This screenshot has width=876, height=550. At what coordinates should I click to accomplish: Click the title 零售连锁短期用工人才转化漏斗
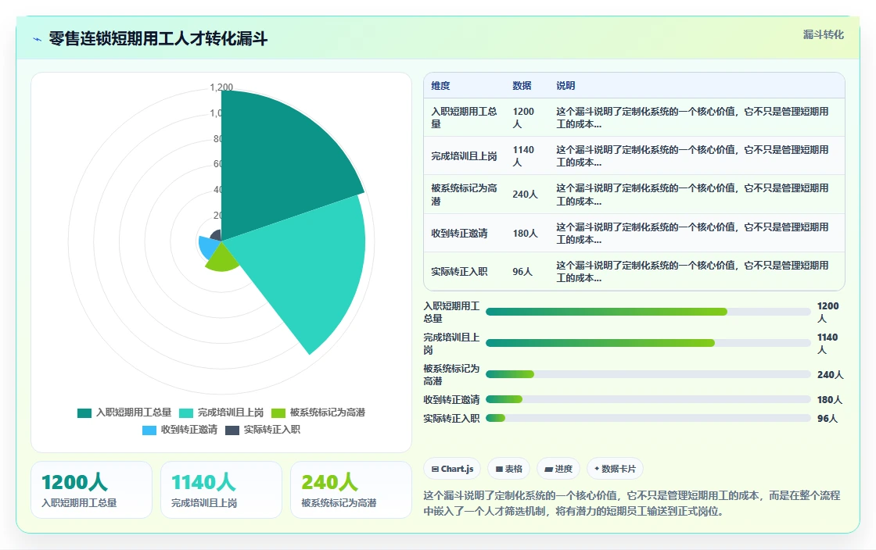click(x=158, y=39)
